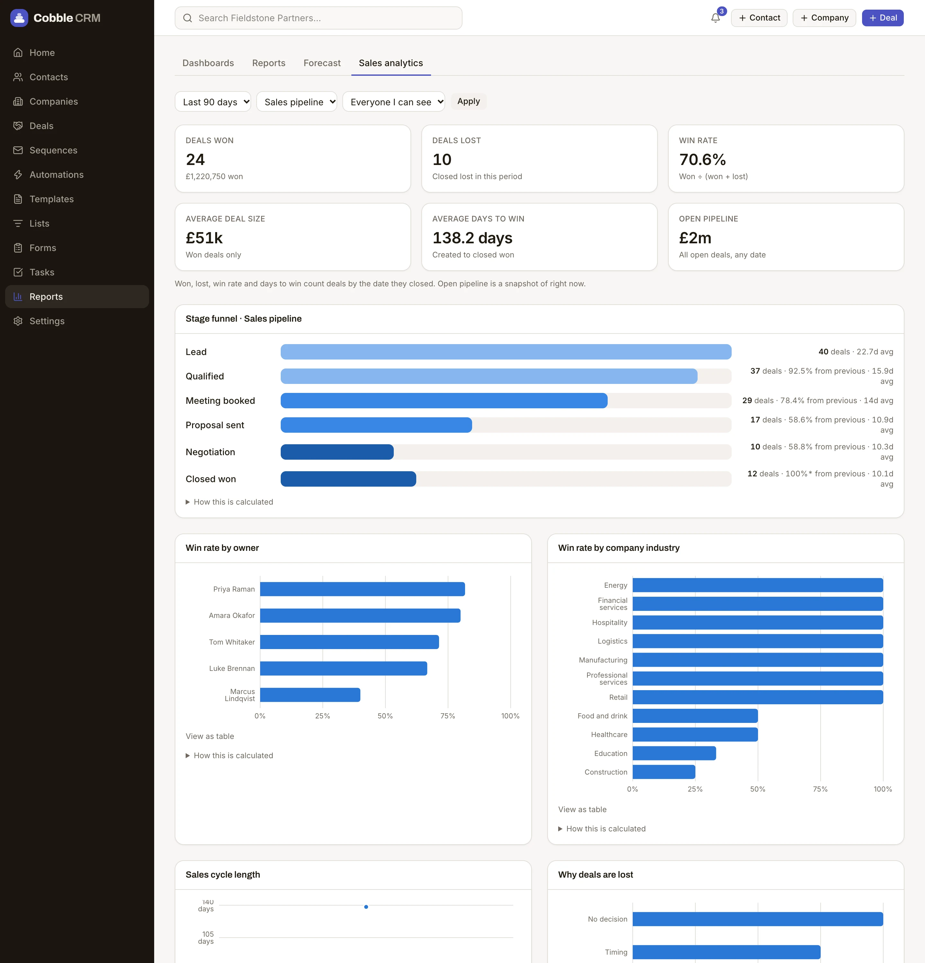The width and height of the screenshot is (925, 963).
Task: Click the + Company button
Action: [824, 18]
